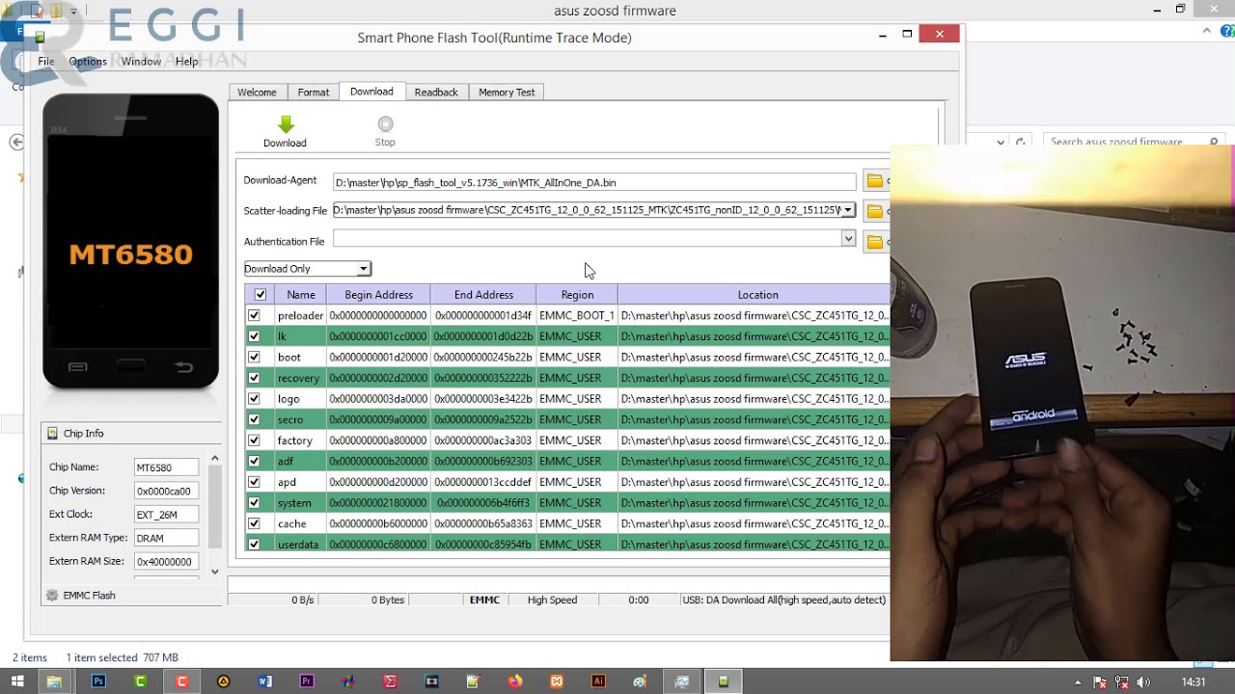Viewport: 1235px width, 694px height.
Task: Click the Chip Info panel icon
Action: 53,434
